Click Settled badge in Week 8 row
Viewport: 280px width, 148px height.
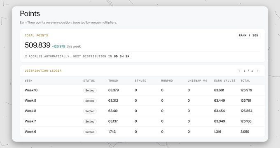(90, 111)
